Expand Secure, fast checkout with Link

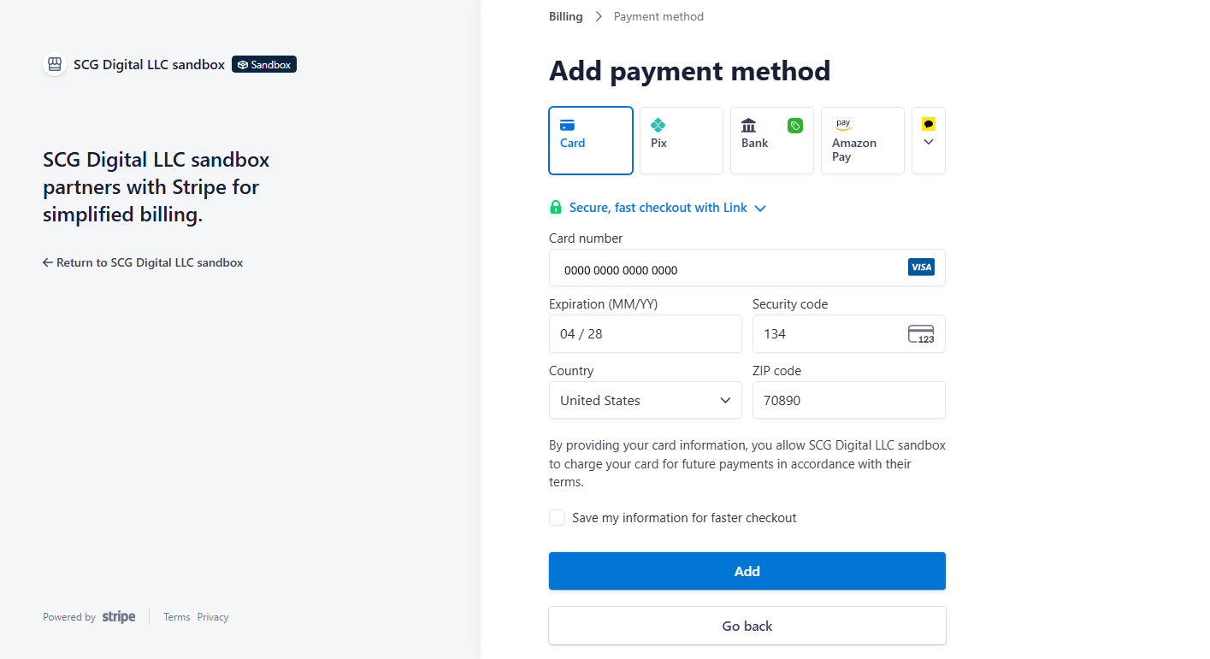668,208
